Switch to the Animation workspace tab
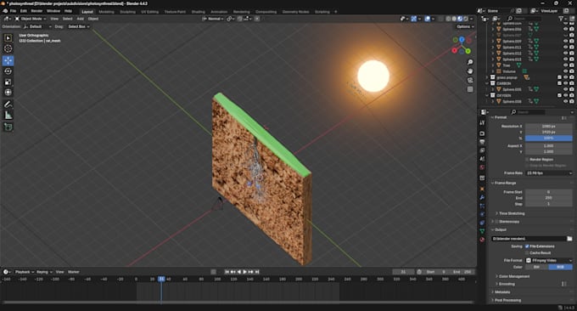577x311 pixels. coord(219,12)
